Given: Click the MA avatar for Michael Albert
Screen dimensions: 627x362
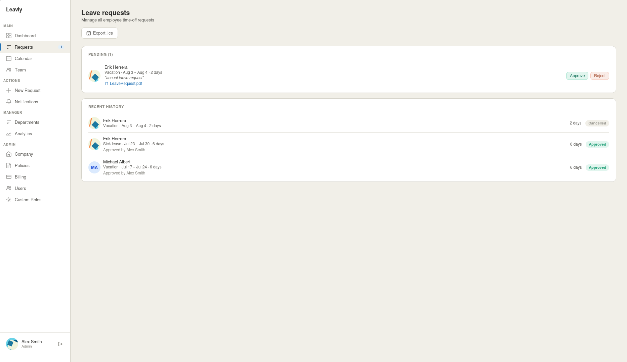Looking at the screenshot, I should pyautogui.click(x=94, y=167).
